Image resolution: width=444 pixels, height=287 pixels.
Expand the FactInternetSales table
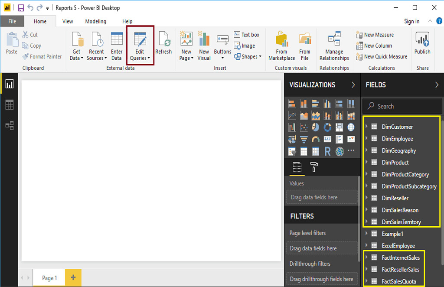pyautogui.click(x=367, y=257)
